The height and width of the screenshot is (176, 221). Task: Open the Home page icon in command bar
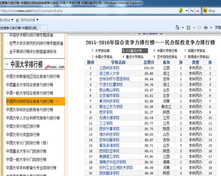[x=177, y=27]
